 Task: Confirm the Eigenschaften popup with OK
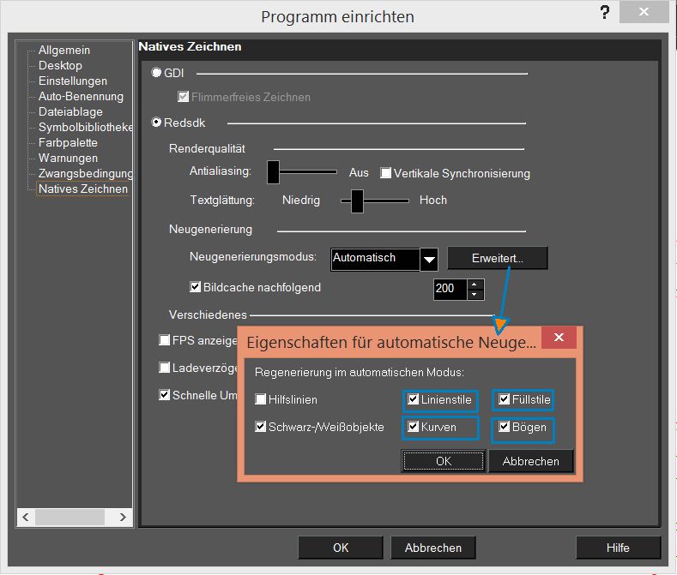444,461
